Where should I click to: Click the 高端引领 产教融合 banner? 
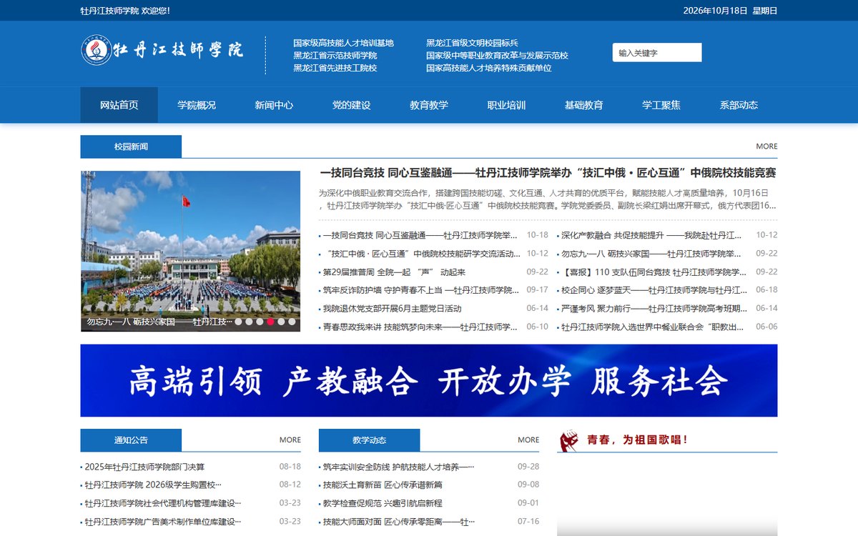(429, 381)
